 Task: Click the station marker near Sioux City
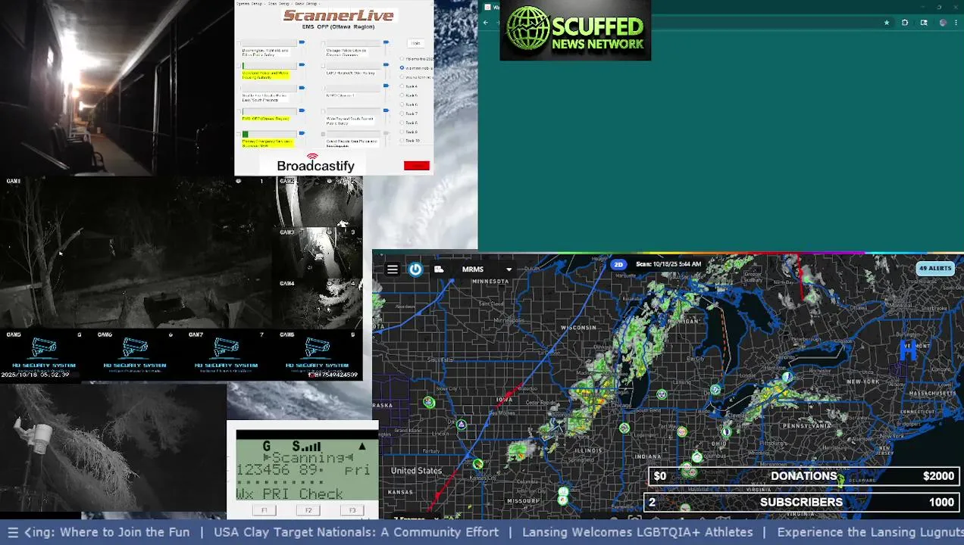click(x=429, y=402)
